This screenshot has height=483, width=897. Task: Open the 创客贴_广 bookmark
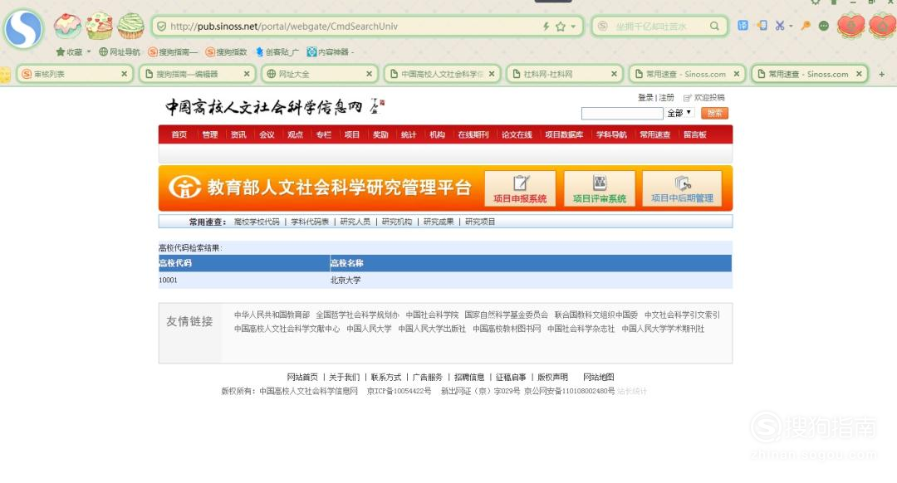coord(277,52)
